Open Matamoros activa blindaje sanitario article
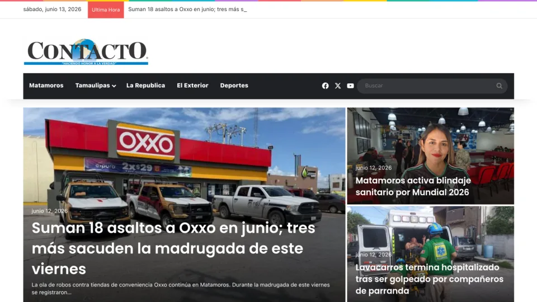The image size is (537, 302). coord(413,186)
